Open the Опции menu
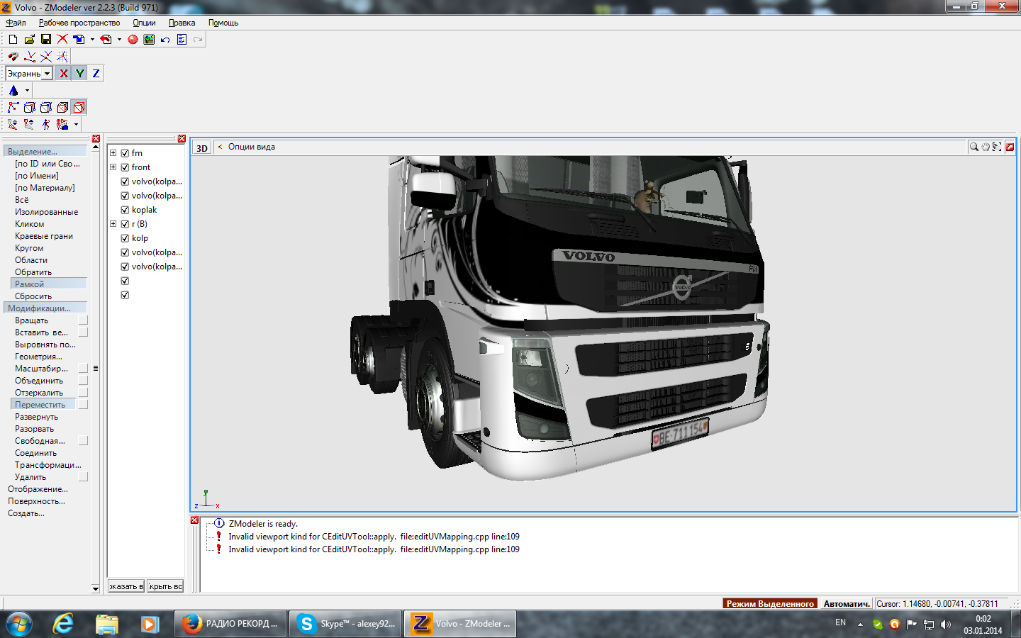Viewport: 1021px width, 638px height. 144,23
